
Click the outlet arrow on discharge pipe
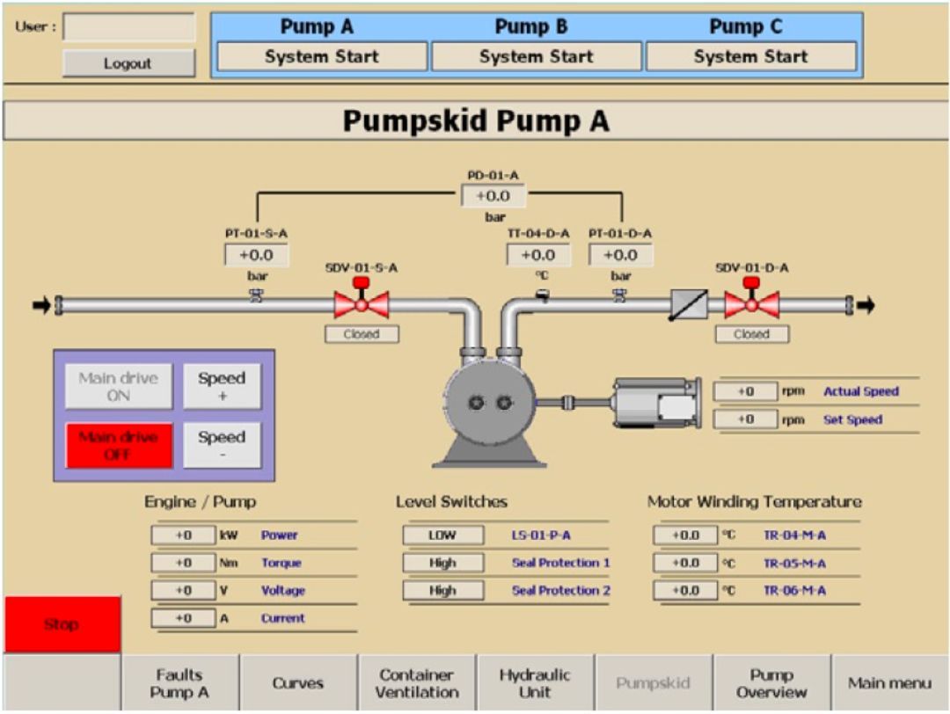(x=866, y=305)
